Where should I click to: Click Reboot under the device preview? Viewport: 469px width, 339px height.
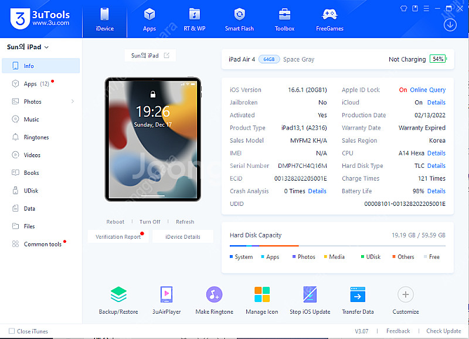pos(115,222)
